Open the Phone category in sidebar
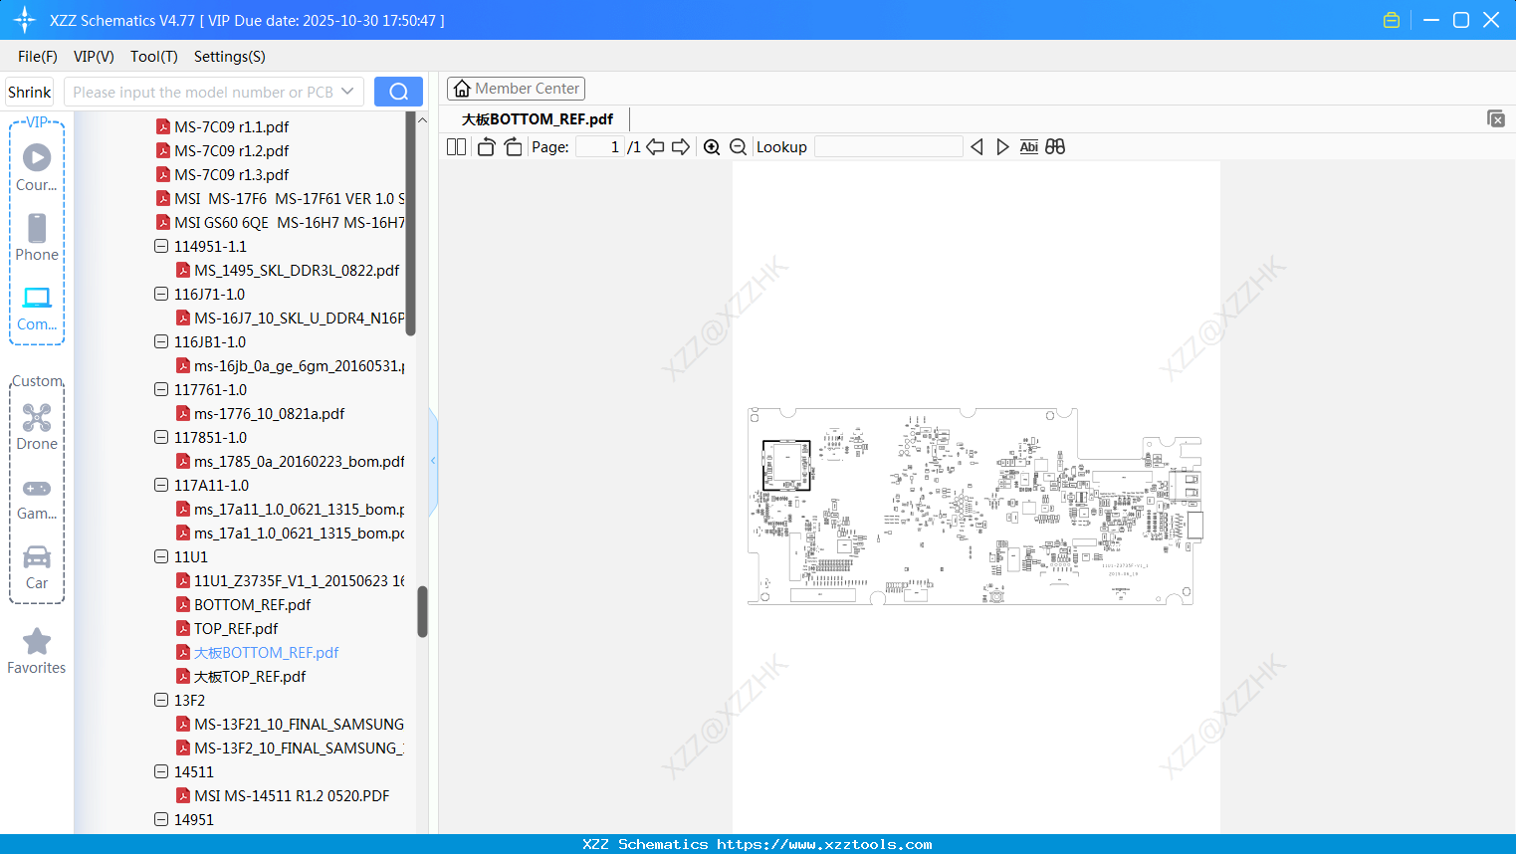The width and height of the screenshot is (1516, 854). point(37,237)
